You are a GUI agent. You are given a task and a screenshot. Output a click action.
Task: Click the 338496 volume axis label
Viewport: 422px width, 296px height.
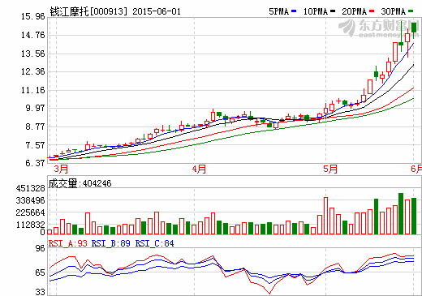(31, 200)
